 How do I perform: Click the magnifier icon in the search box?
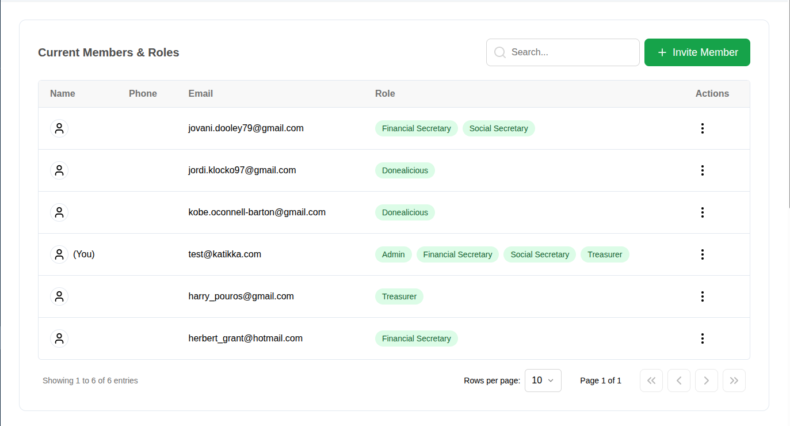click(500, 52)
